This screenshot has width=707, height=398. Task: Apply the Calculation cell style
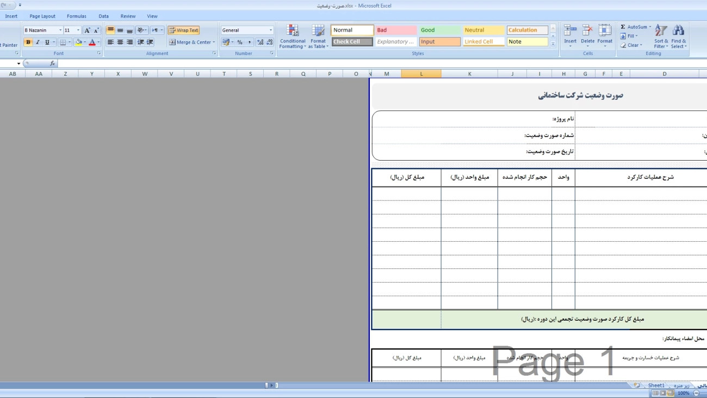click(x=528, y=30)
